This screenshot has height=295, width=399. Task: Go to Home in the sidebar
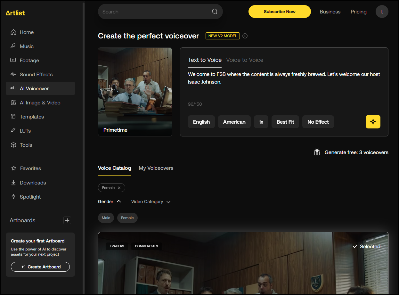(x=40, y=32)
